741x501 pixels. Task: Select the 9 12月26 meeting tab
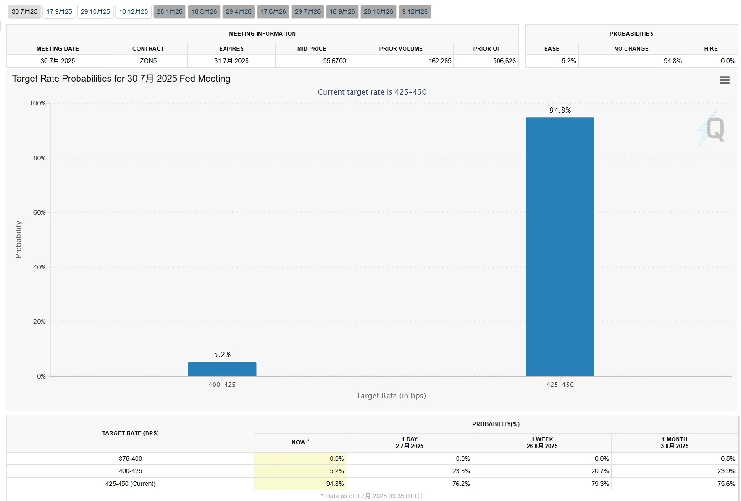coord(415,11)
